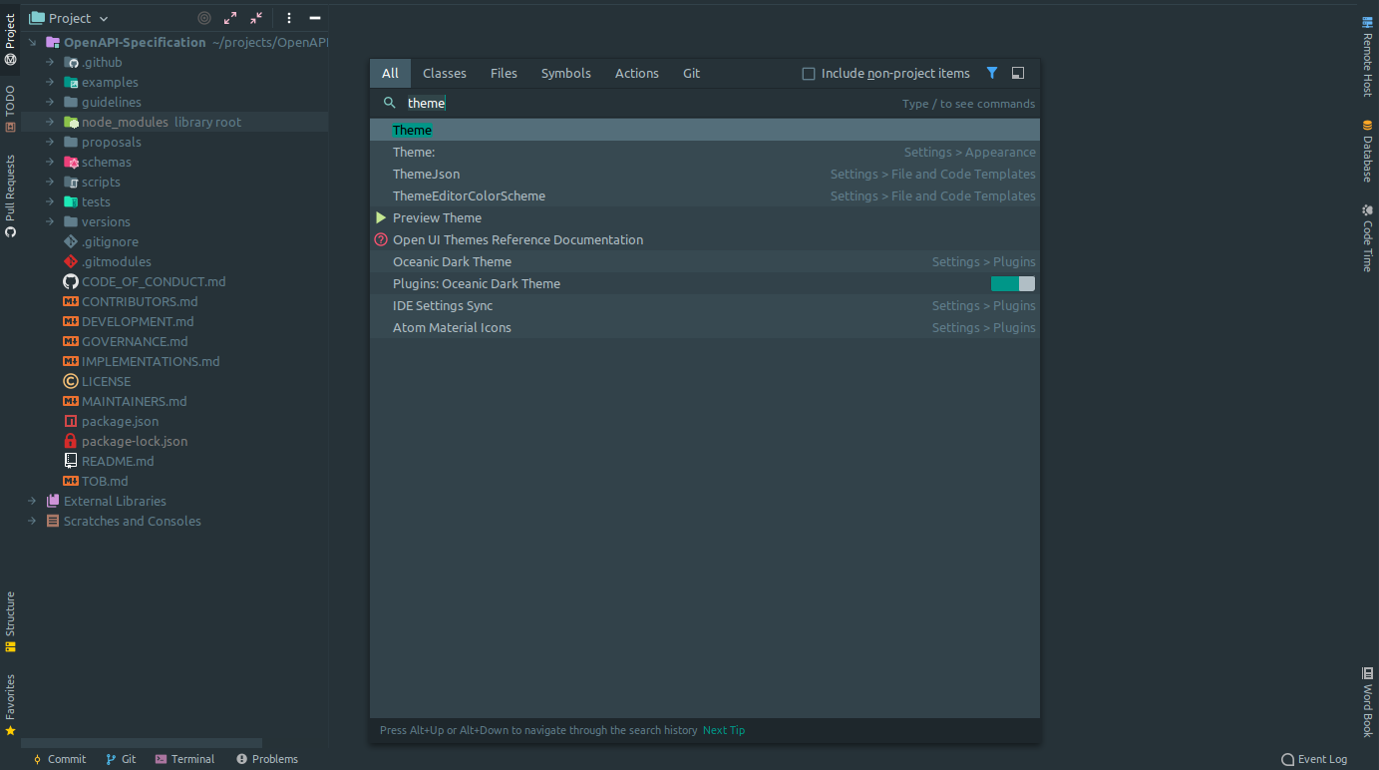The image size is (1379, 770).
Task: Click the Collapse All icon in Project panel
Action: click(x=256, y=18)
